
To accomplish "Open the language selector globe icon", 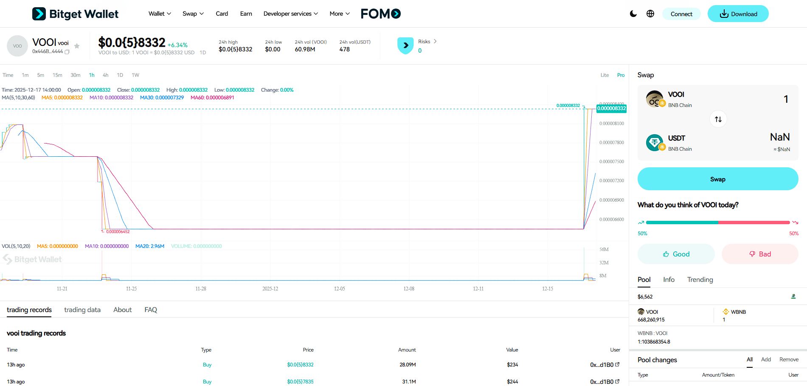I will (x=650, y=14).
